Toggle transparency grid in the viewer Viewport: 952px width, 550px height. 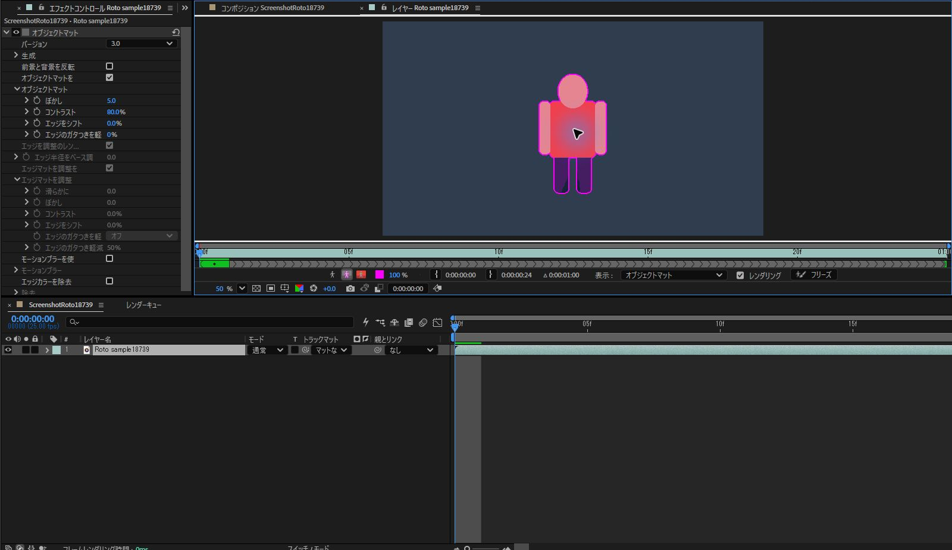[x=256, y=289]
